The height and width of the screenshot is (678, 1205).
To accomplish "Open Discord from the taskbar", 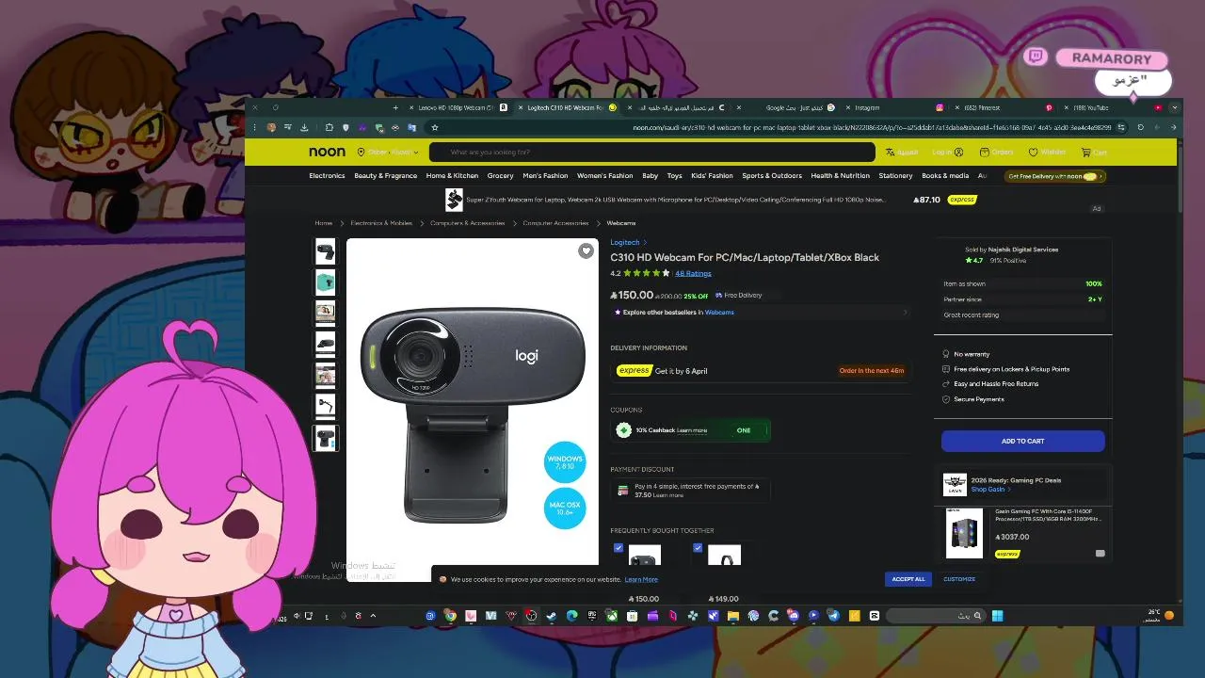I will 793,616.
